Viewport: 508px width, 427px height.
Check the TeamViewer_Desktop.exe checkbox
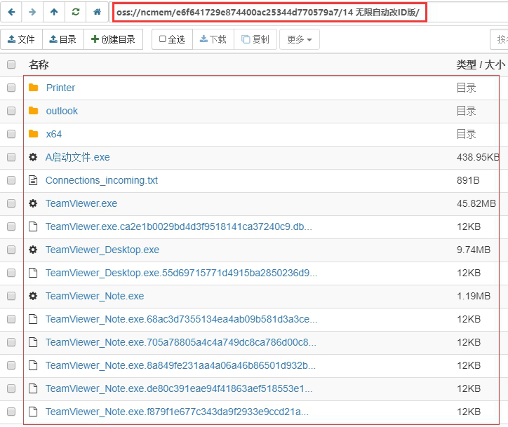[x=11, y=250]
